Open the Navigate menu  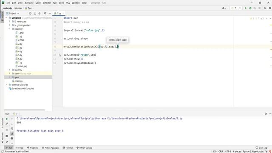click(x=29, y=3)
